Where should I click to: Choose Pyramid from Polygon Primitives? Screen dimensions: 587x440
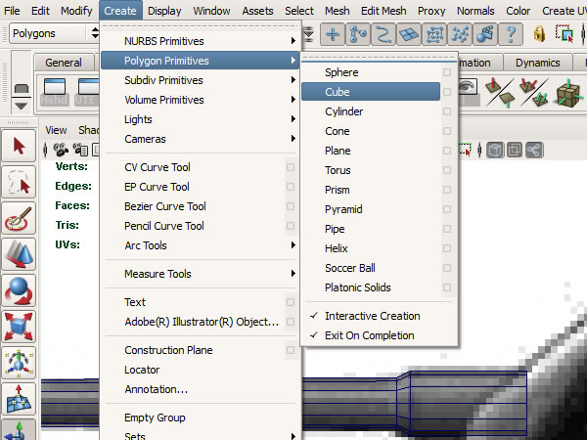[x=343, y=209]
